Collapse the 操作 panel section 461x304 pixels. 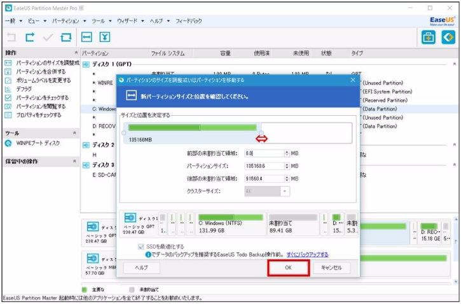coord(76,53)
